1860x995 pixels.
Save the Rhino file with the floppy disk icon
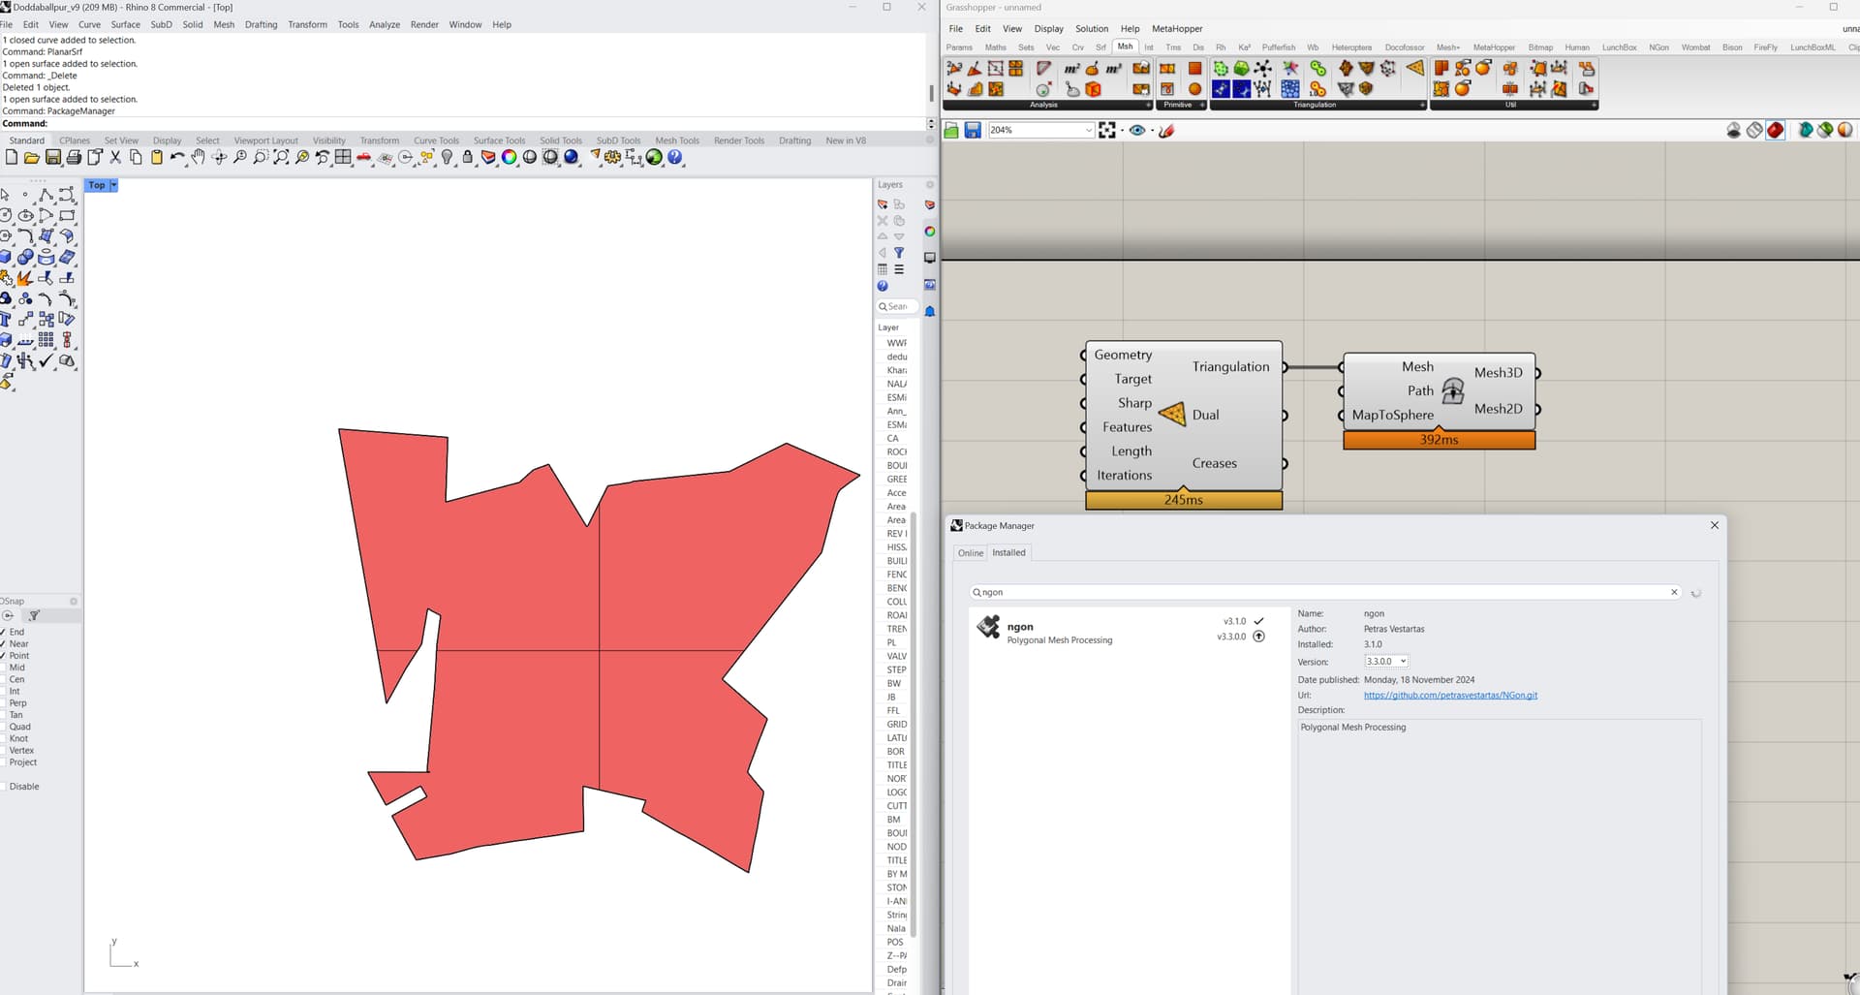[x=53, y=157]
